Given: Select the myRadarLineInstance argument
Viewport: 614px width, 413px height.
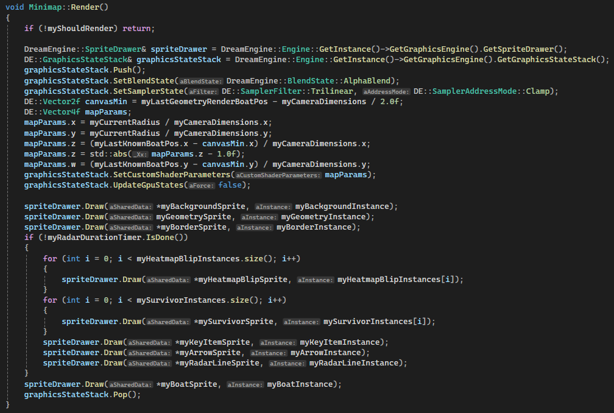Looking at the screenshot, I should (x=354, y=363).
